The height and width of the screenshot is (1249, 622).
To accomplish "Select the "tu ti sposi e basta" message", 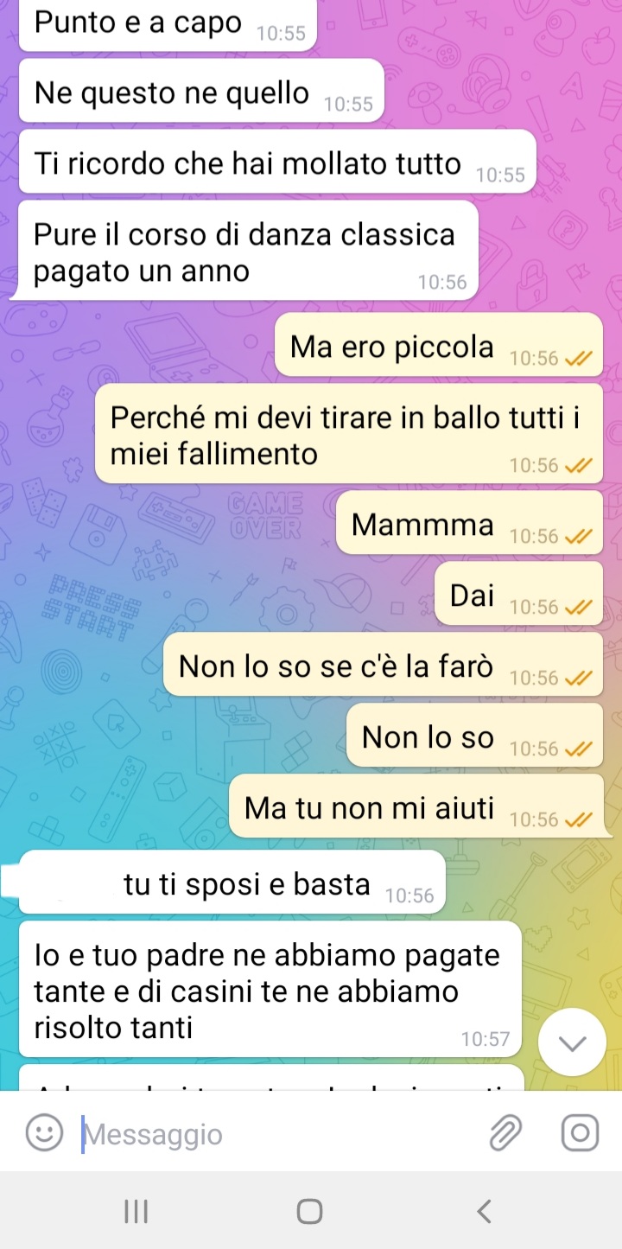I will (232, 883).
